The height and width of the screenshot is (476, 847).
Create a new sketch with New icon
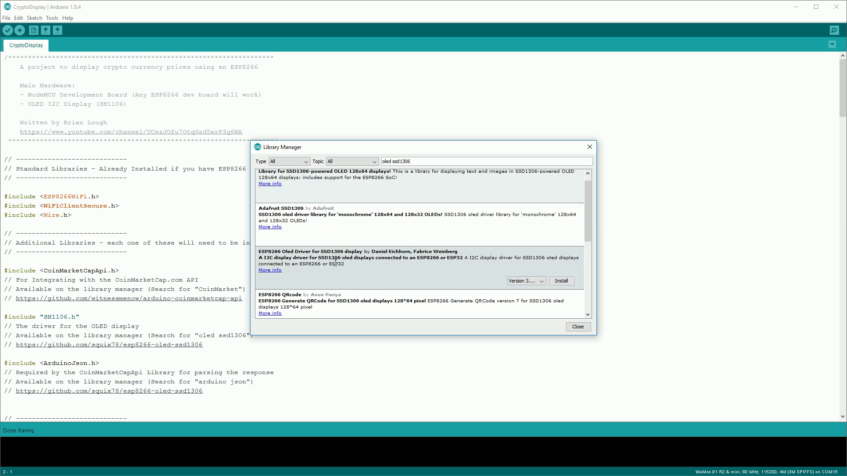click(x=34, y=30)
